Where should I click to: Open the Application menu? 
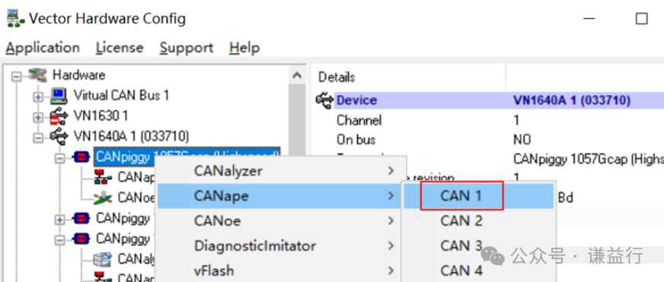(x=43, y=48)
